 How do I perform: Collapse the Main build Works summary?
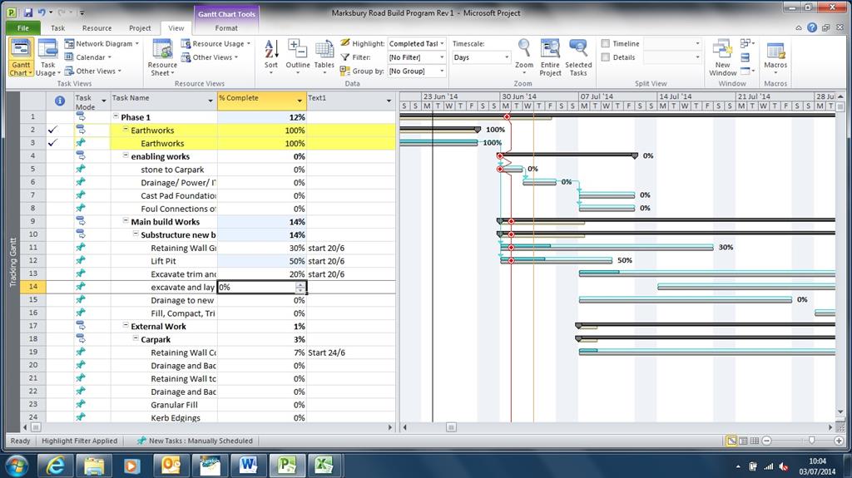point(126,221)
